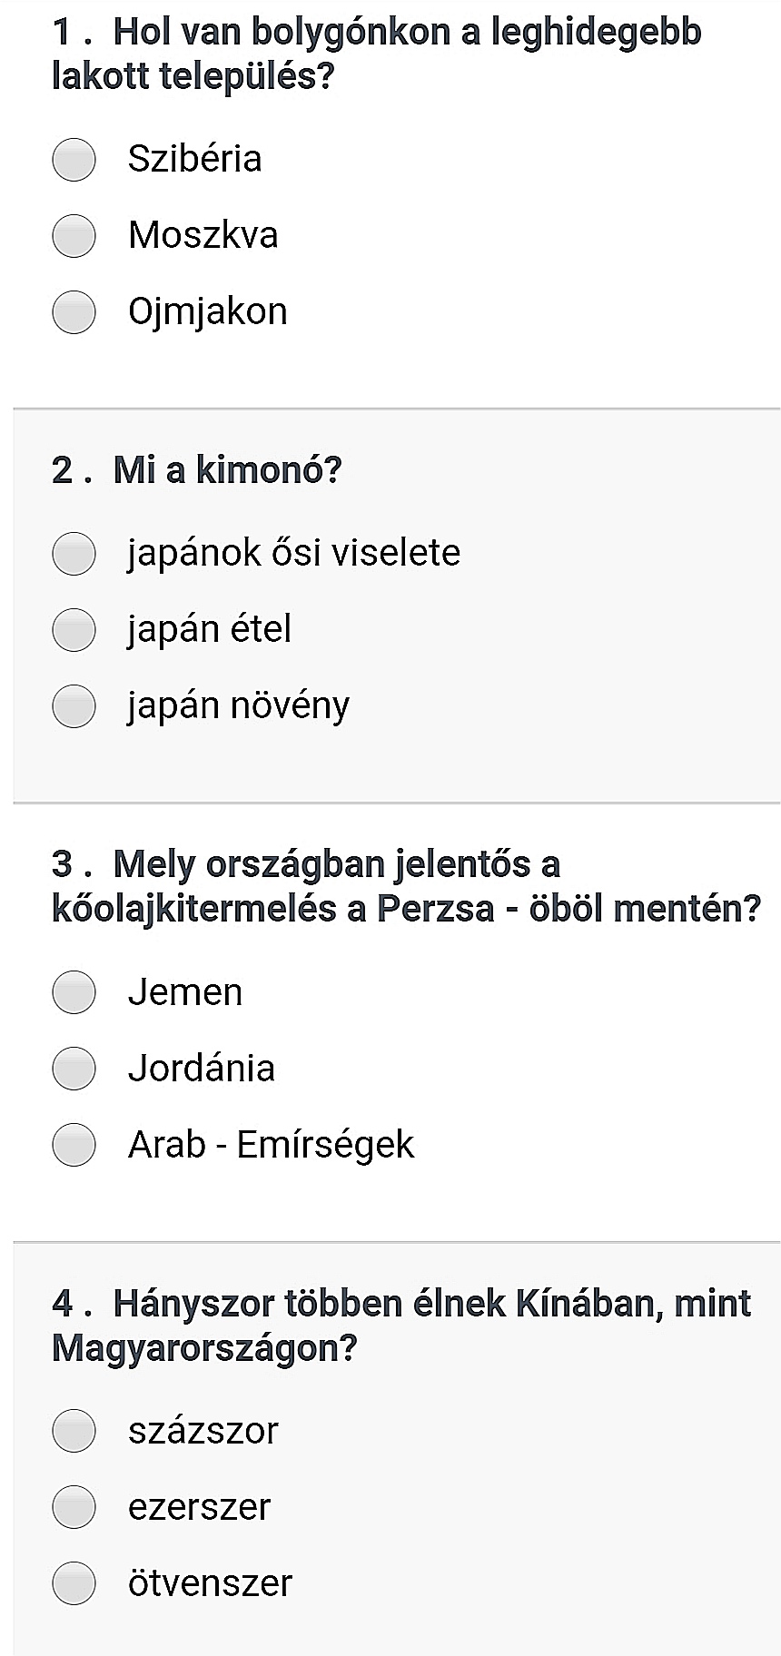Pick Ojmjakon as the coldest settlement

[x=74, y=312]
